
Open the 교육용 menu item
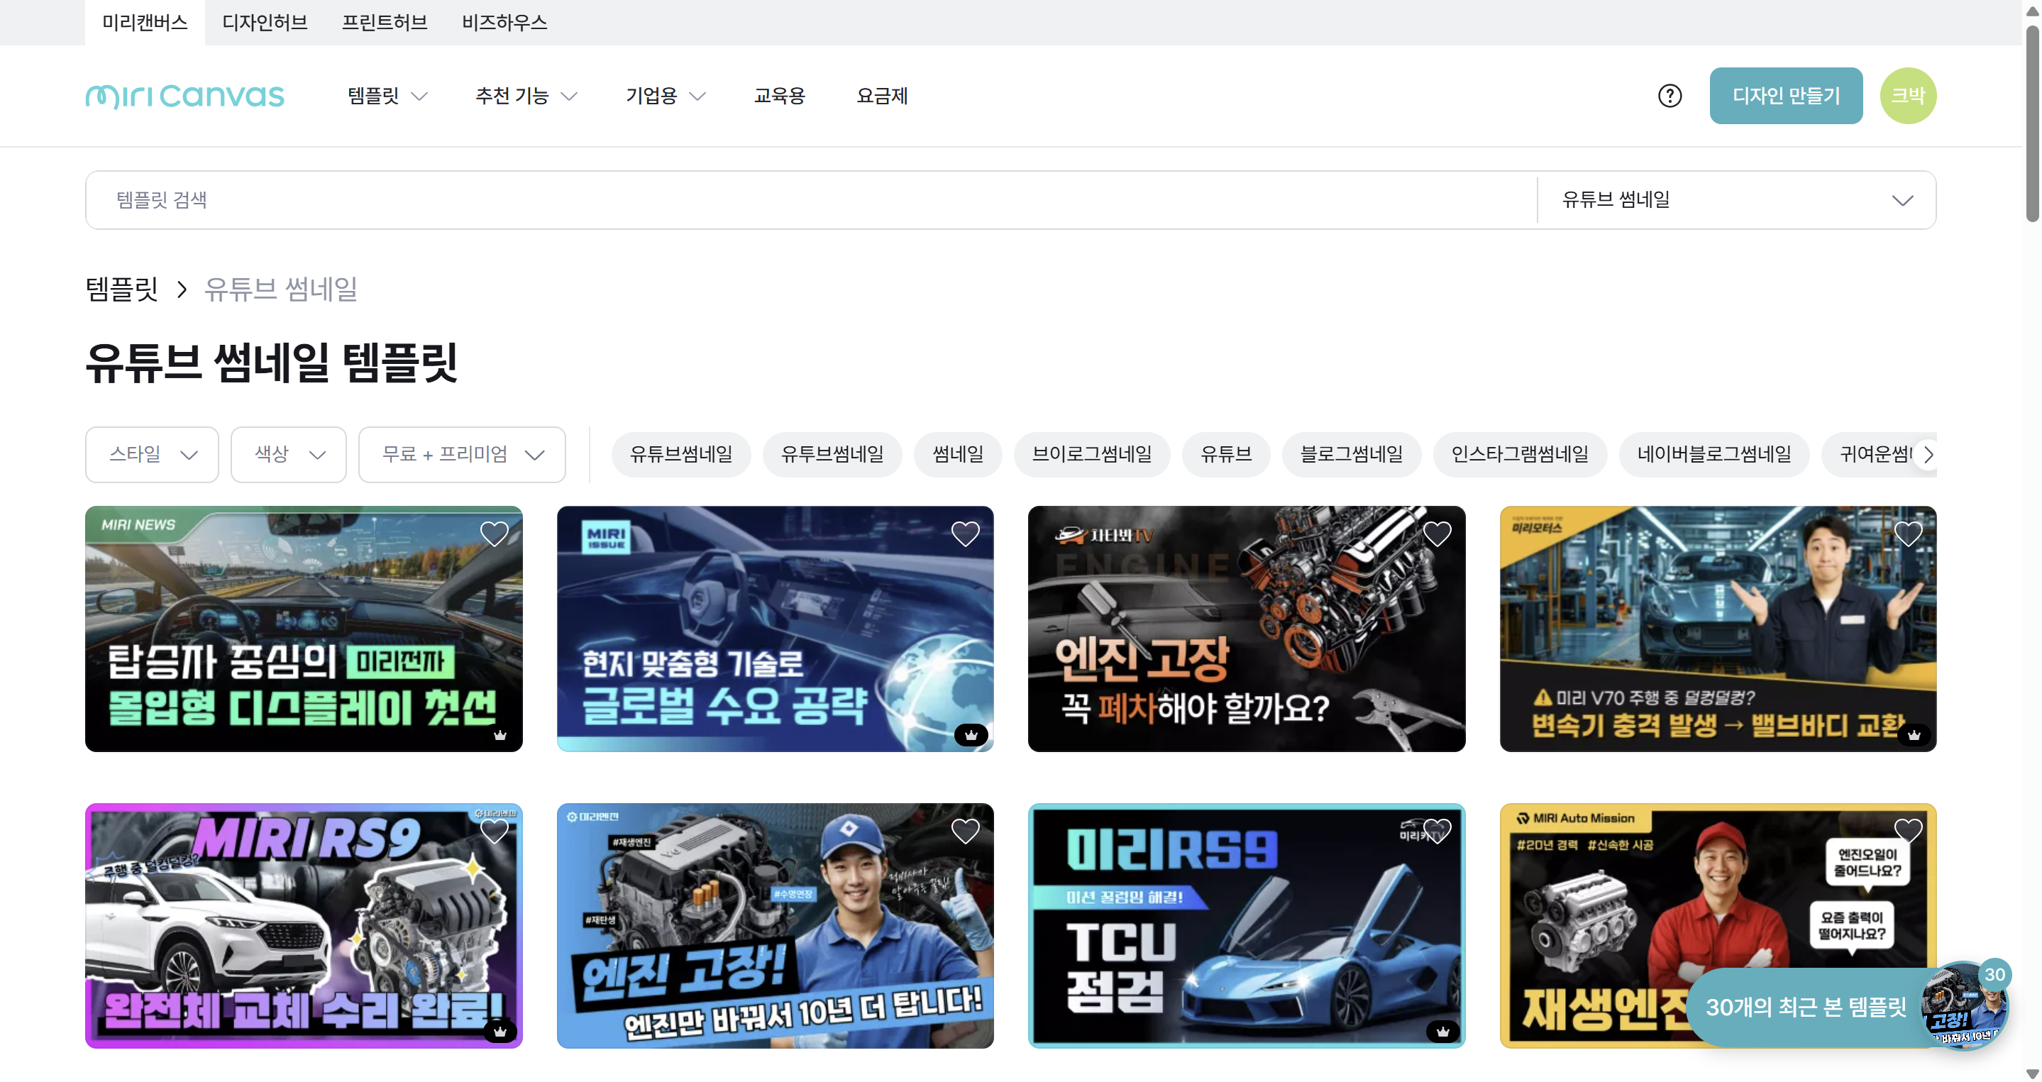click(779, 96)
